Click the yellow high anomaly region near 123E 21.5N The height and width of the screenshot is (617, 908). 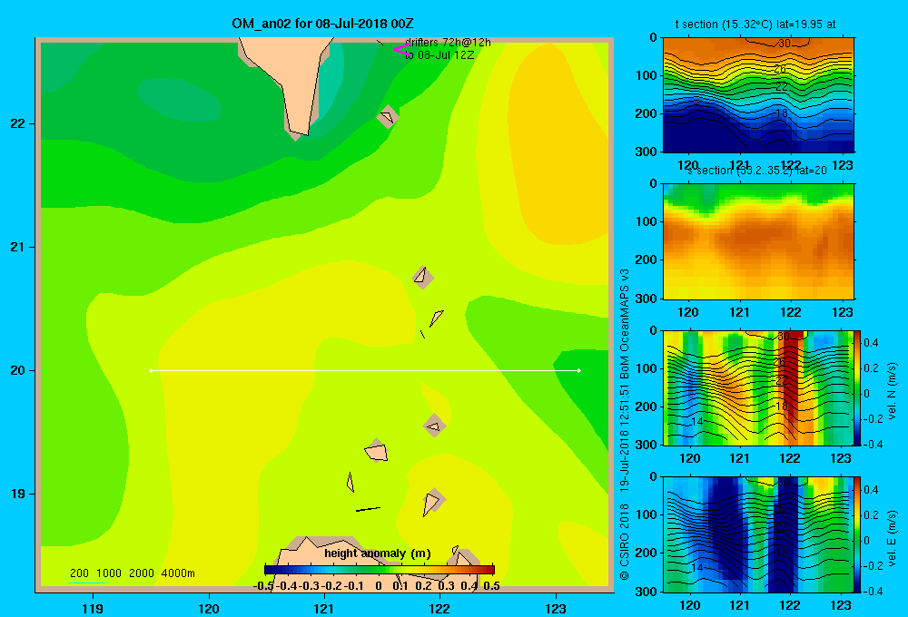[558, 144]
